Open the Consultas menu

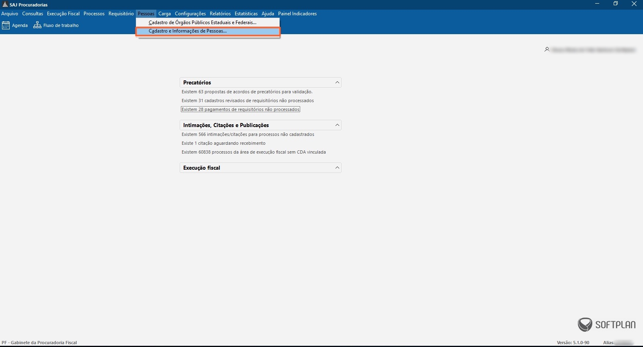[33, 14]
